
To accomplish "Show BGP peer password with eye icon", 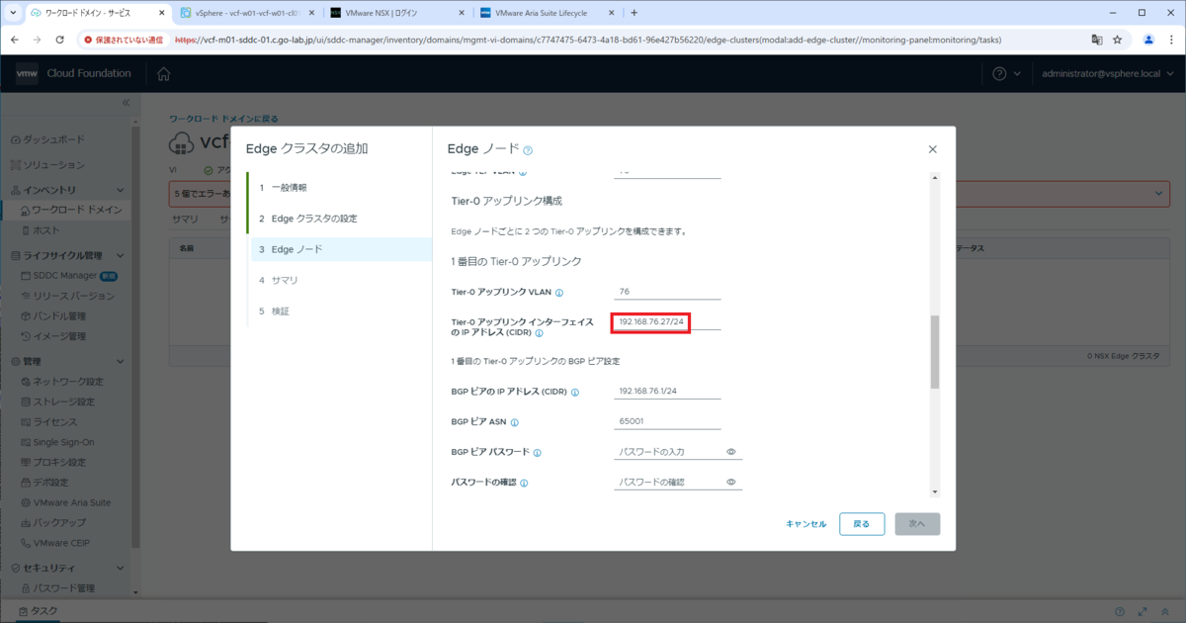I will coord(731,452).
